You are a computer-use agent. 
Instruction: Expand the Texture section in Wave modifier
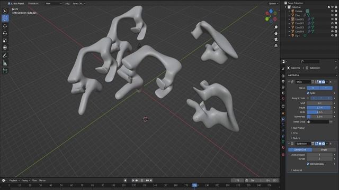[x=296, y=138]
